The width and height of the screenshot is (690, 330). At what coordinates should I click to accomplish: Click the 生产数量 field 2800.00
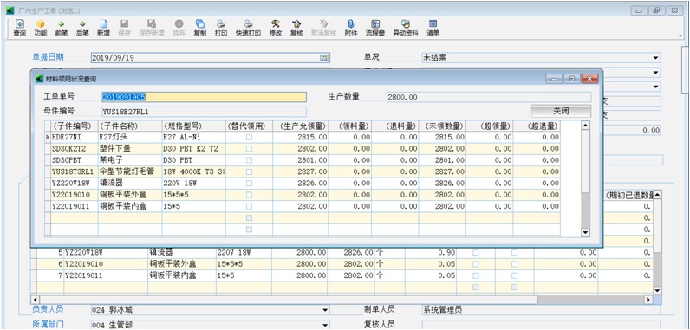tap(488, 97)
